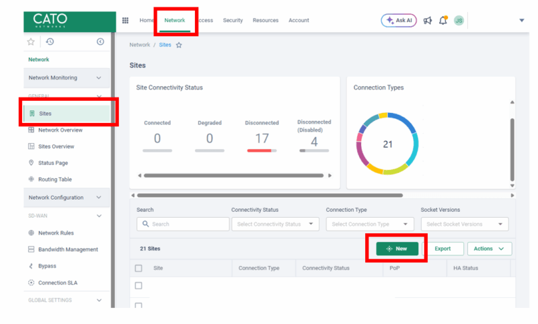Collapse the sidebar with the arrow icon
This screenshot has width=538, height=324.
[x=100, y=42]
